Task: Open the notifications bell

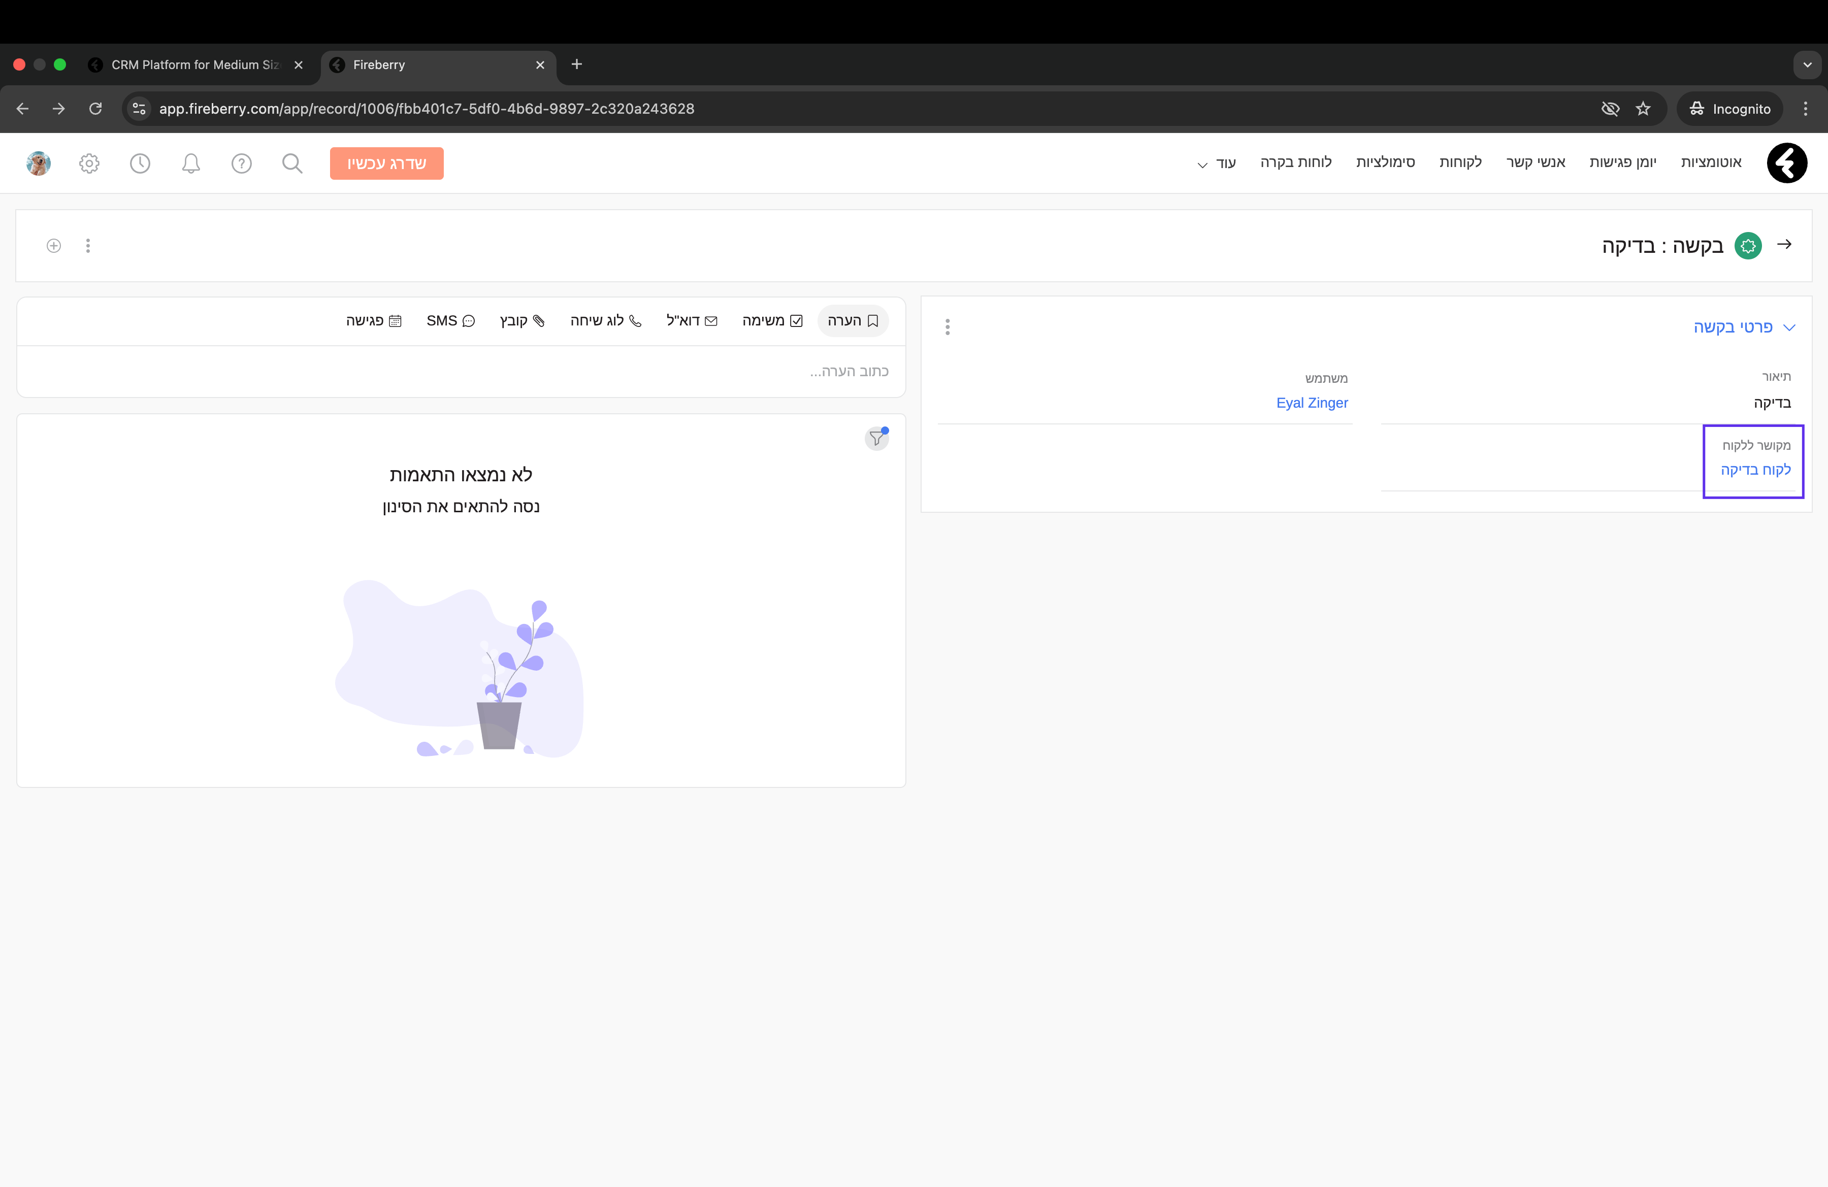Action: (x=190, y=163)
